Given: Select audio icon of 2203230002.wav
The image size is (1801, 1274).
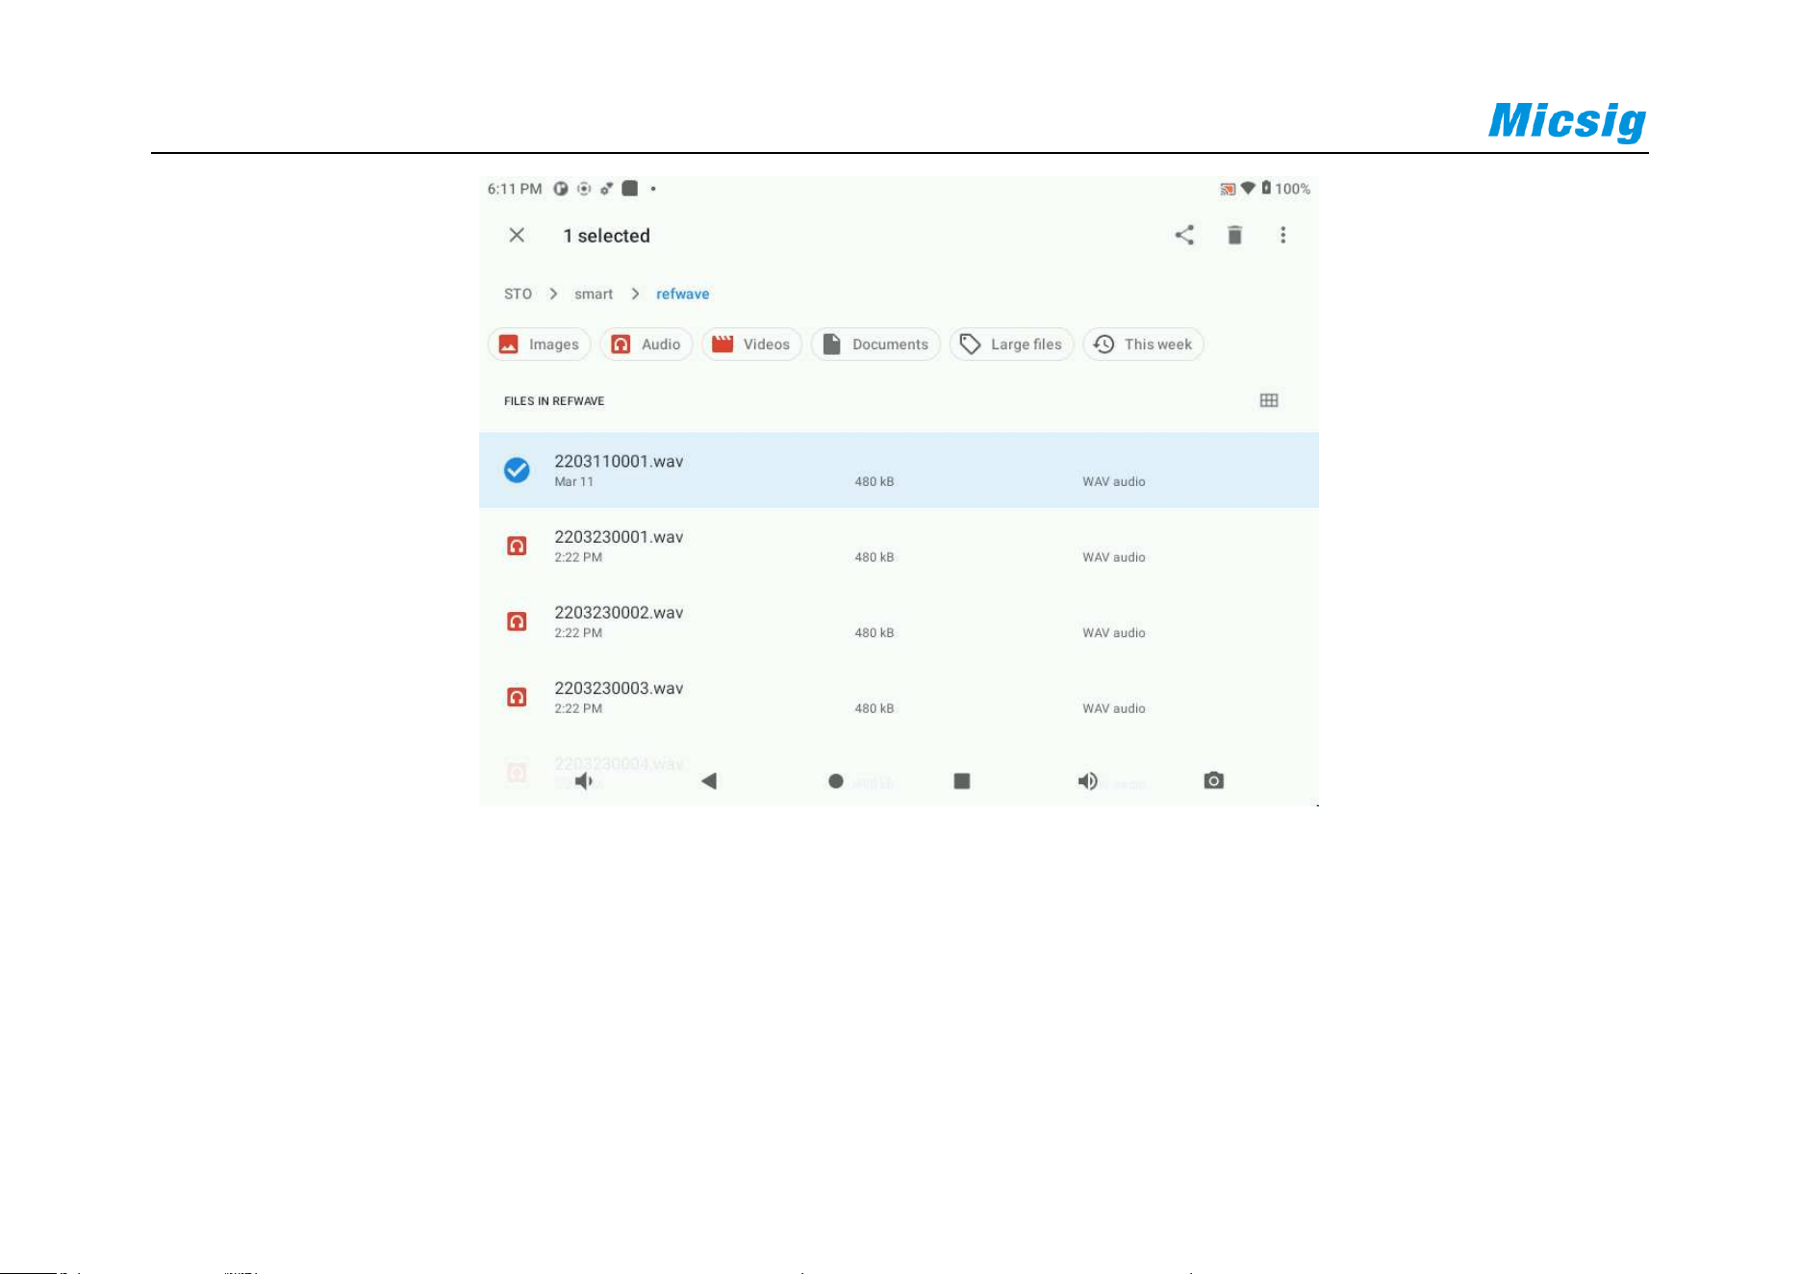Looking at the screenshot, I should coord(517,622).
